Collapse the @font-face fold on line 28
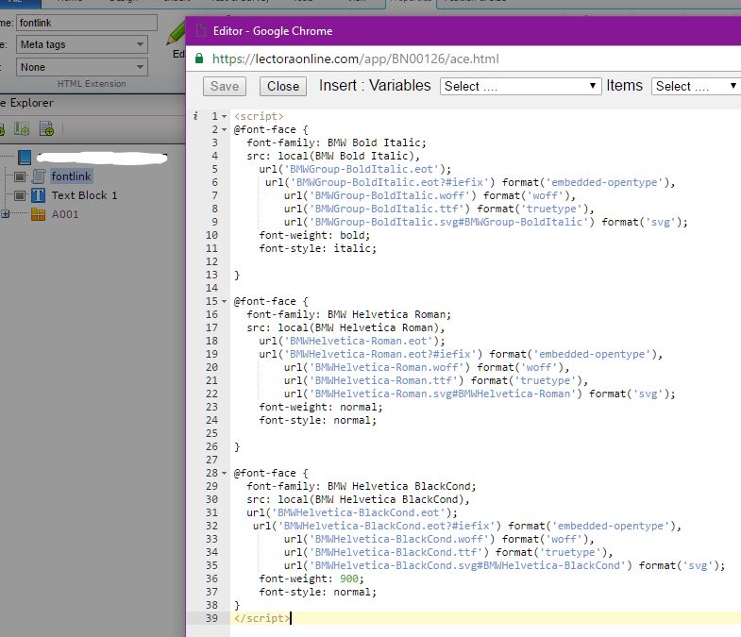This screenshot has width=741, height=637. pos(225,473)
